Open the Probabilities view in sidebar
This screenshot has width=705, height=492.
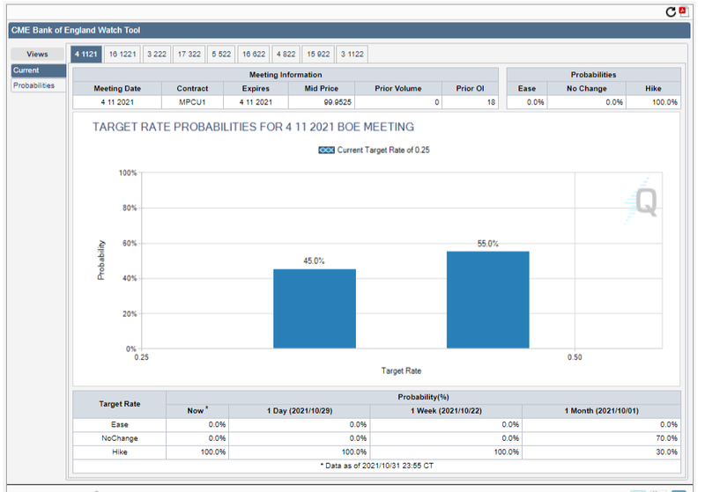39,85
